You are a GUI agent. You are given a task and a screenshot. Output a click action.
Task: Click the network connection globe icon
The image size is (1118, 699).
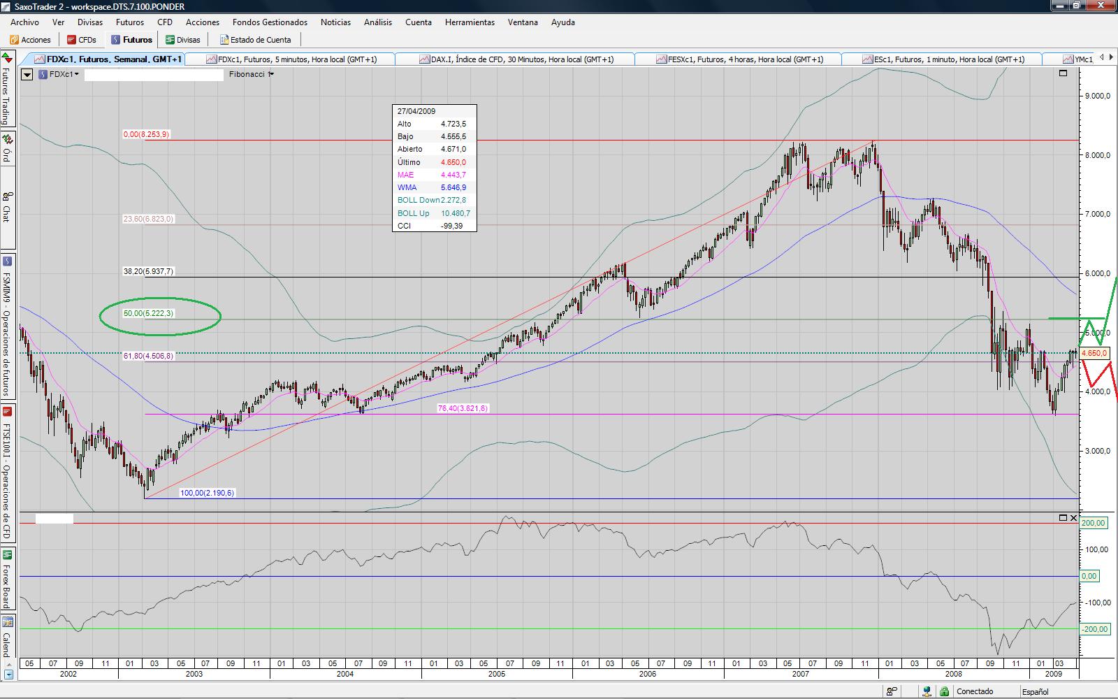tap(926, 691)
